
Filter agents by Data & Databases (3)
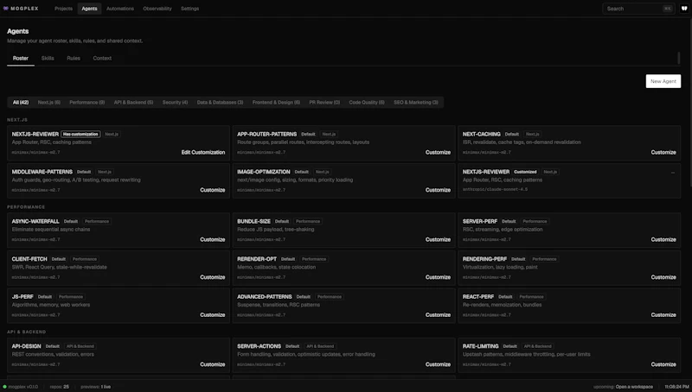click(221, 102)
